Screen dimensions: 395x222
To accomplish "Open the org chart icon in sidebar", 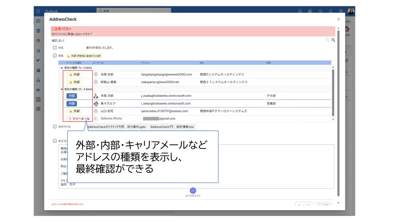I will [38, 80].
